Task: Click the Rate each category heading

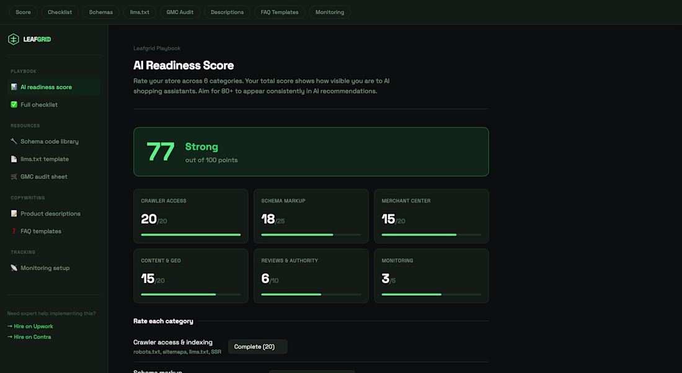Action: [x=163, y=322]
